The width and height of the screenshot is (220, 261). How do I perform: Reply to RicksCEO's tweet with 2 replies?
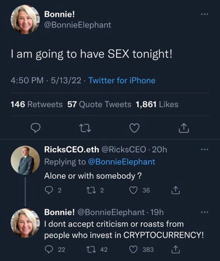pos(49,190)
